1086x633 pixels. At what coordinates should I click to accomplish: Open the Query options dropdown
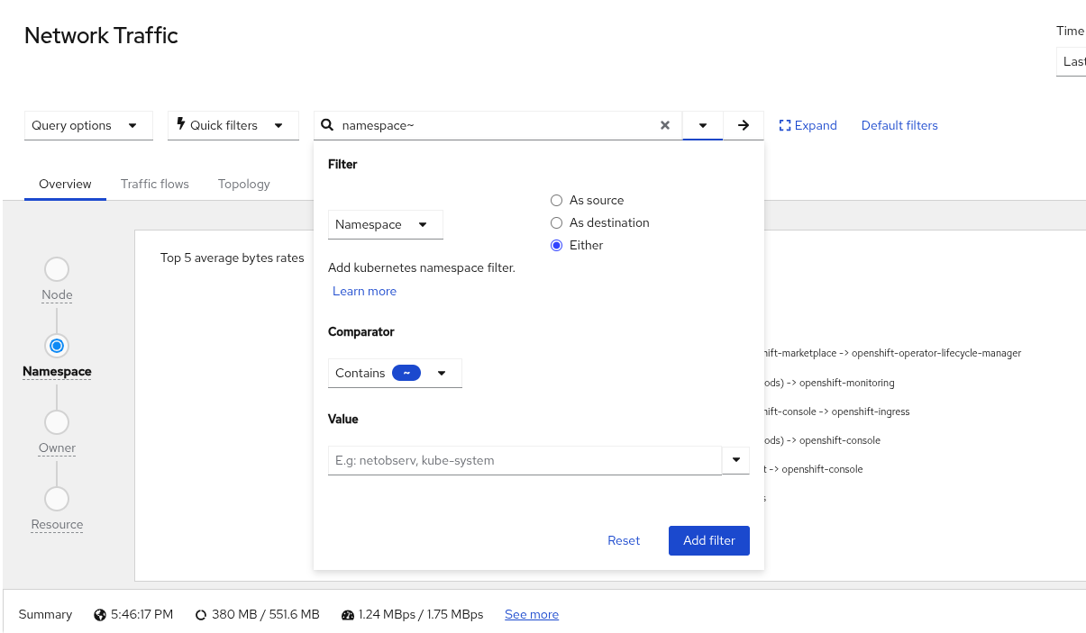coord(85,125)
